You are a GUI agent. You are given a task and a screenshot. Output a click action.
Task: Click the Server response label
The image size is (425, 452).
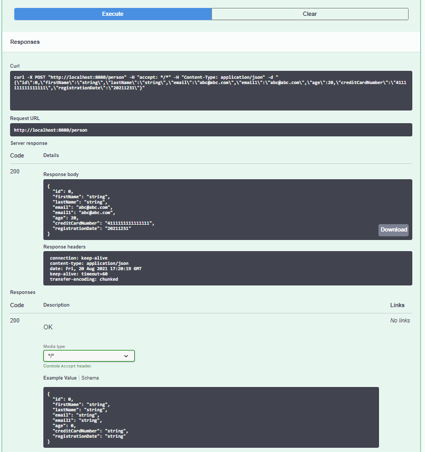point(29,143)
